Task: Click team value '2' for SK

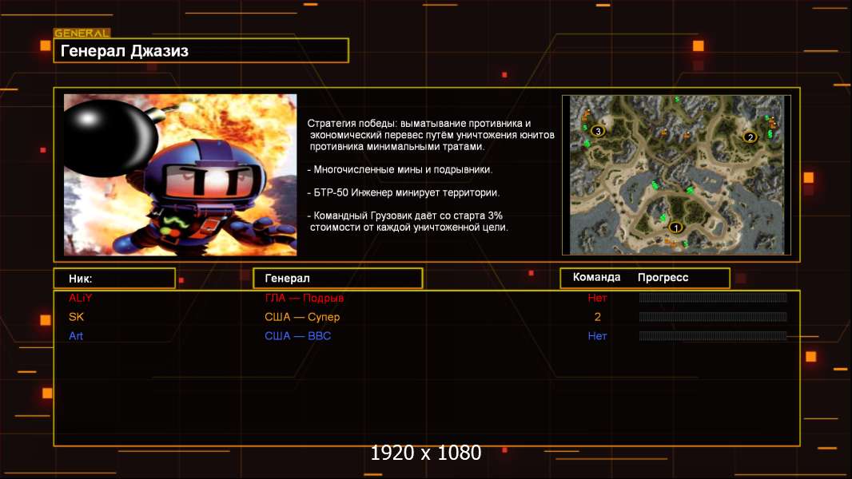Action: coord(597,317)
